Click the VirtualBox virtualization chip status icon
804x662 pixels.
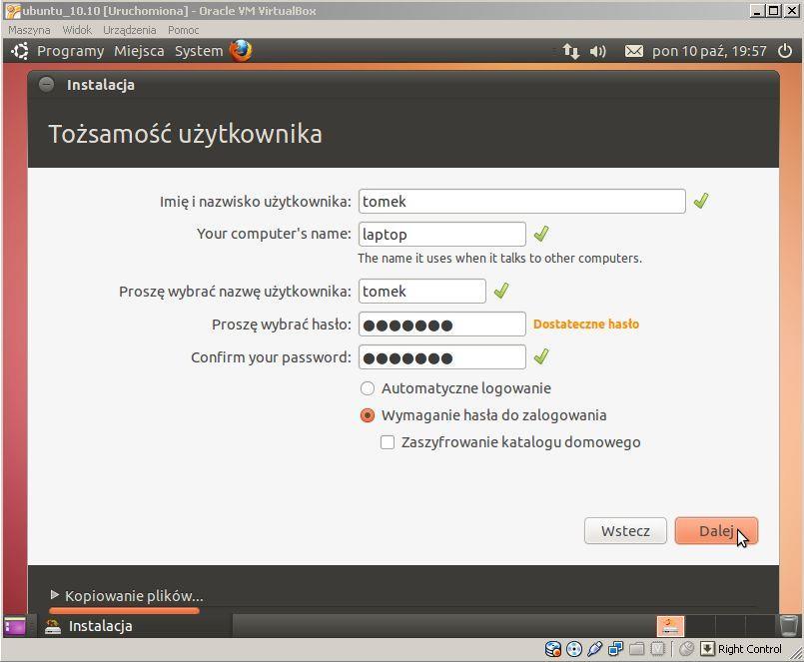(x=657, y=649)
